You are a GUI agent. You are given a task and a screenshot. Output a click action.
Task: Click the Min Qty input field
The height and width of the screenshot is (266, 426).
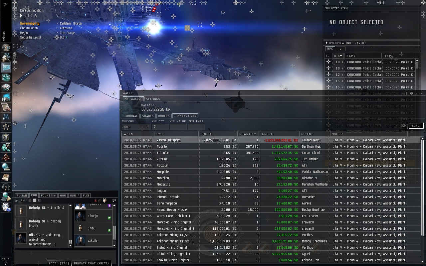pos(160,127)
